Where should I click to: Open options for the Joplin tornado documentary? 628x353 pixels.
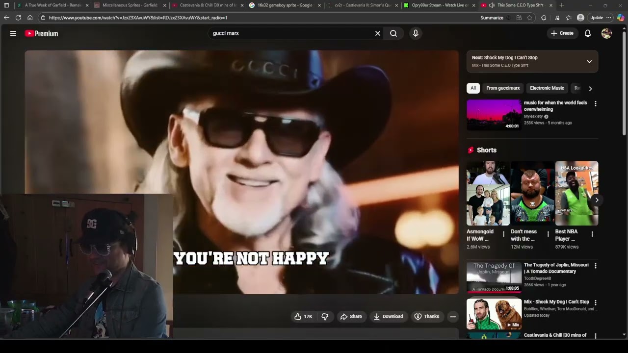click(596, 266)
